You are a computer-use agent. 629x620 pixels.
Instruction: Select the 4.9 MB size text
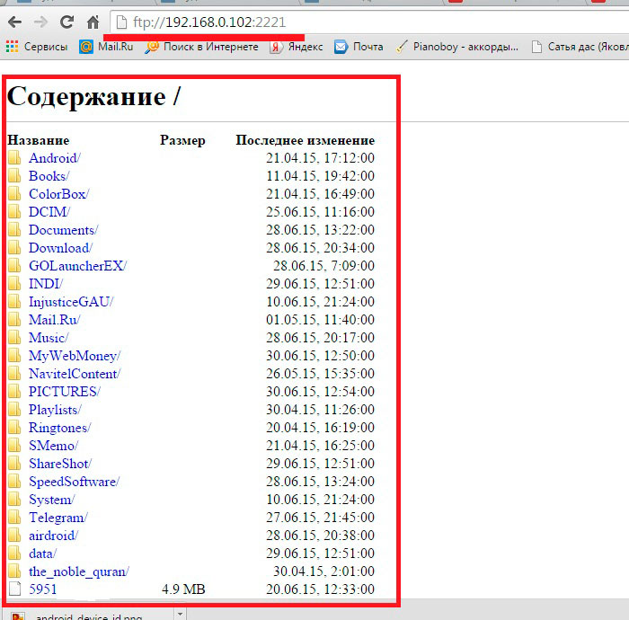(x=183, y=589)
